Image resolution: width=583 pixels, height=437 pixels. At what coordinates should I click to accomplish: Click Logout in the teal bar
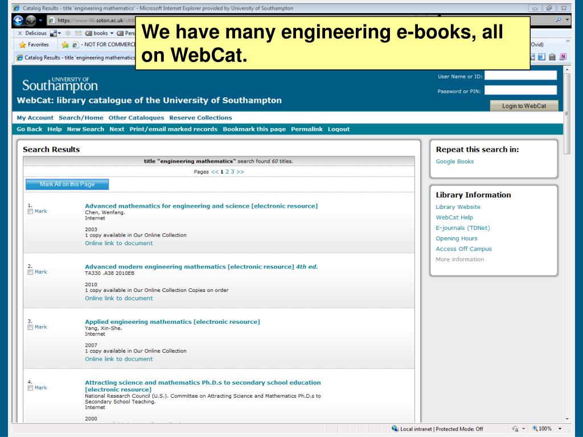tap(339, 129)
